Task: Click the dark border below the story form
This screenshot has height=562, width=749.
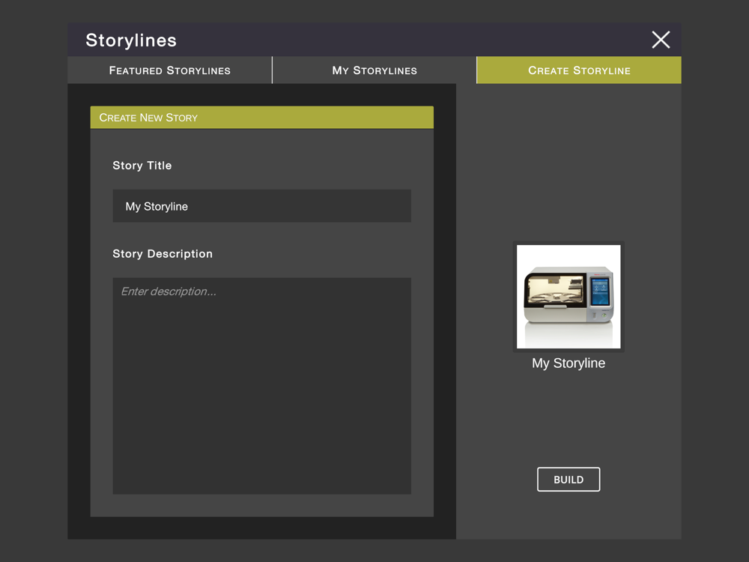Action: [261, 528]
